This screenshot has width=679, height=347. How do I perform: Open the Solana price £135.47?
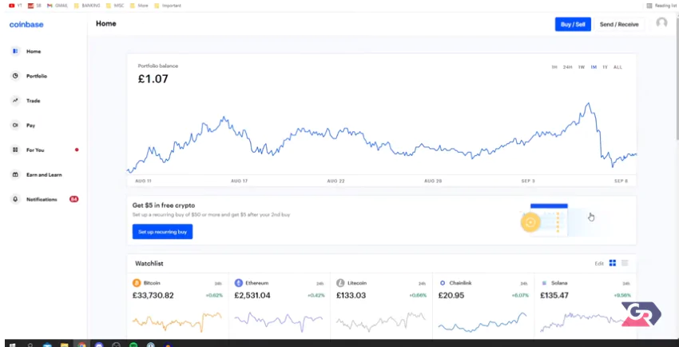(554, 296)
